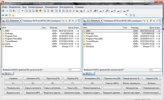Switch to drive C in toolbar
Screen dimensions: 164x100
point(83,11)
